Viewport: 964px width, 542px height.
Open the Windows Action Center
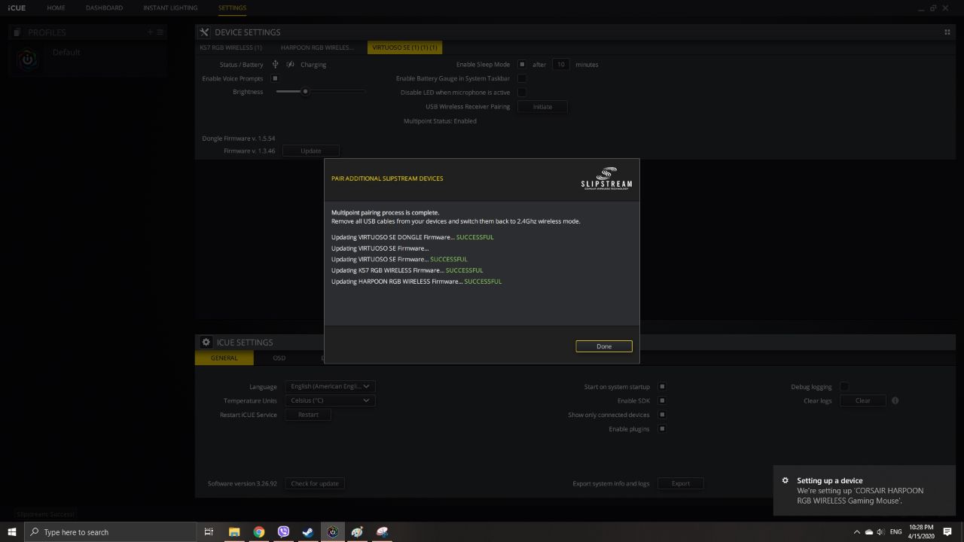coord(947,532)
